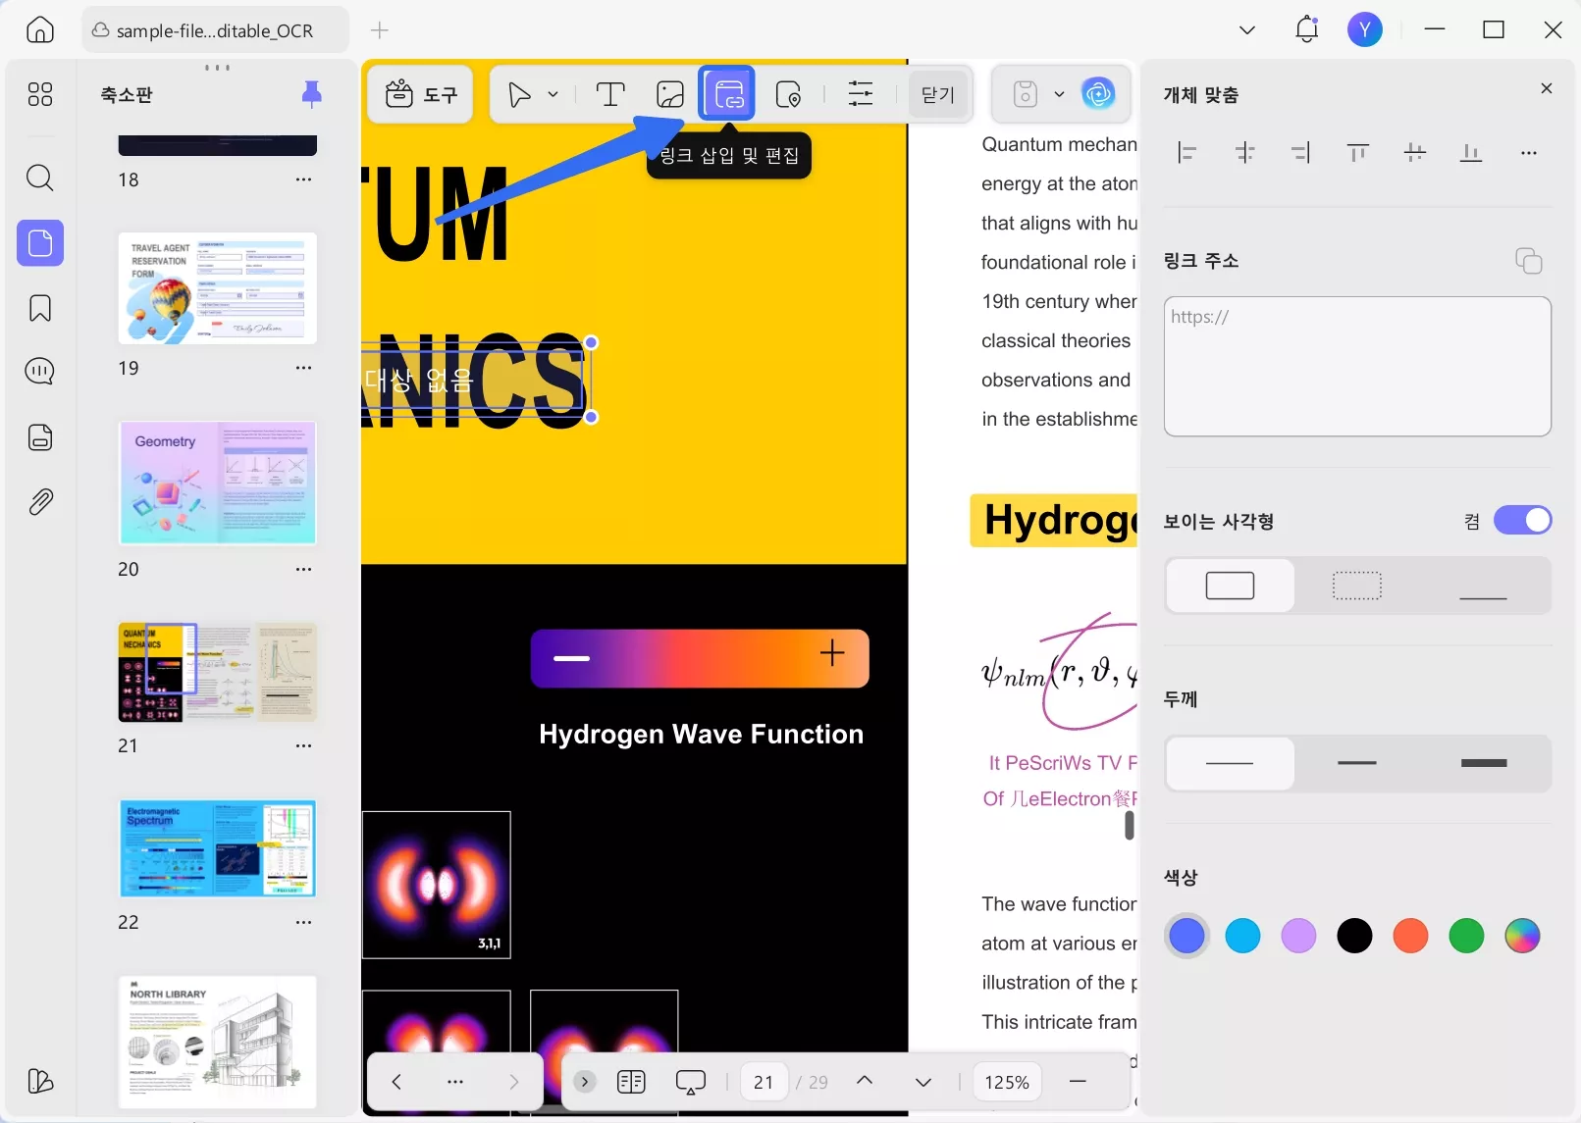Image resolution: width=1581 pixels, height=1123 pixels.
Task: Open the user account avatar Y
Action: click(x=1365, y=29)
